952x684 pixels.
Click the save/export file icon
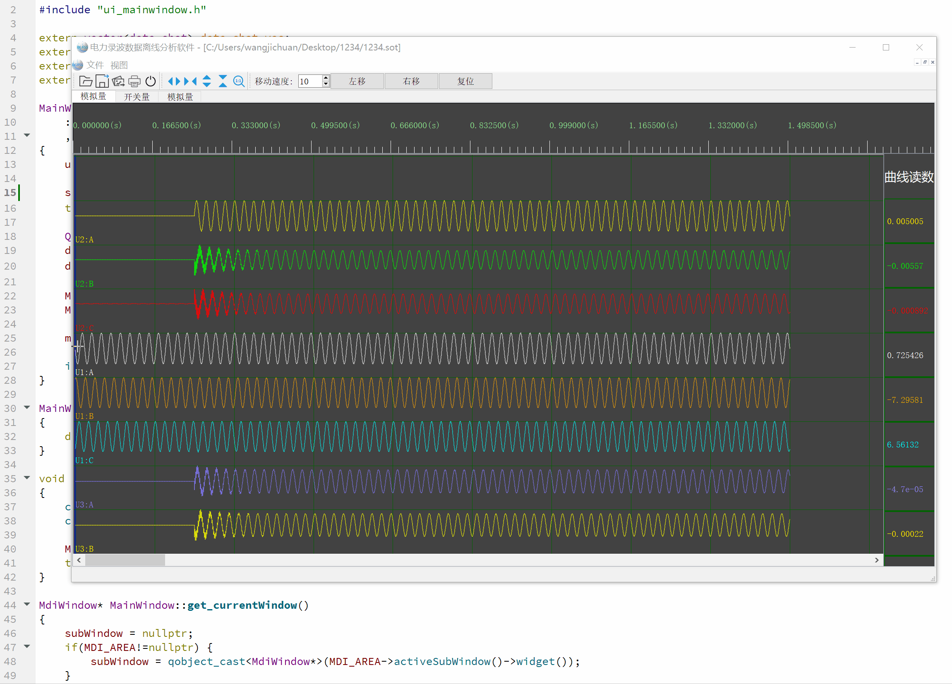(102, 81)
